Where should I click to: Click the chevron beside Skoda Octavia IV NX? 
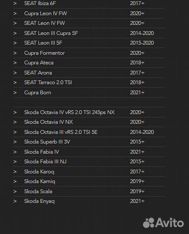click(15, 122)
